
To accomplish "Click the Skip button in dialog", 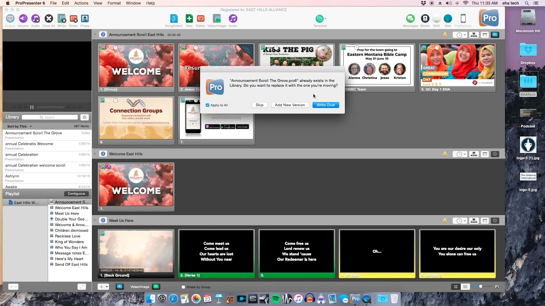I will pos(260,105).
